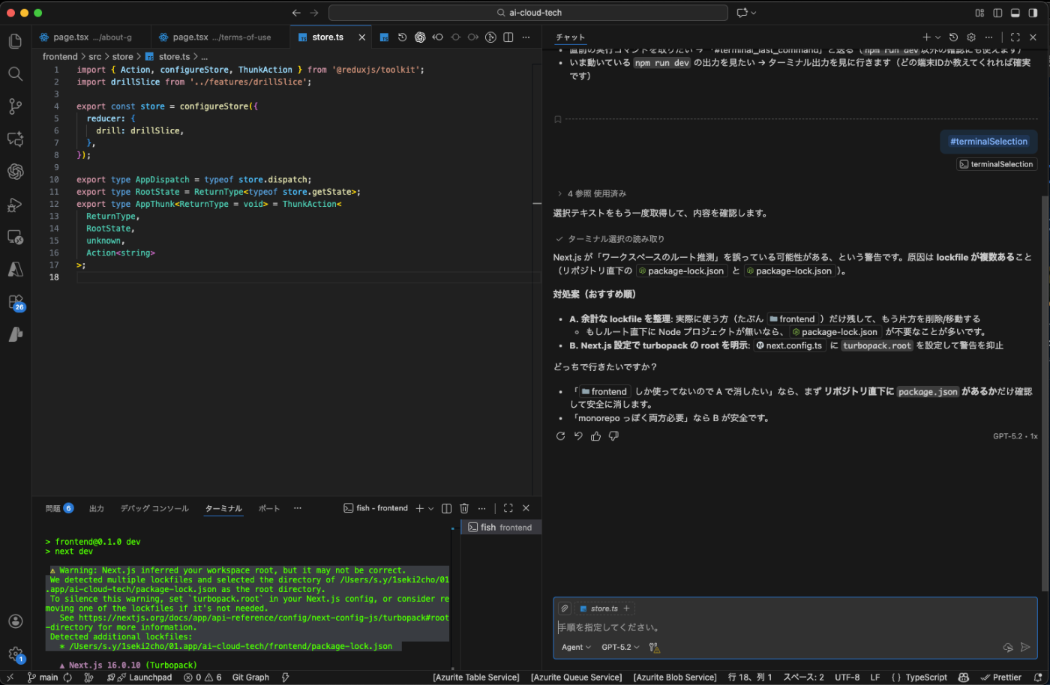
Task: Select the デバッグ コンソール panel tab
Action: point(154,508)
